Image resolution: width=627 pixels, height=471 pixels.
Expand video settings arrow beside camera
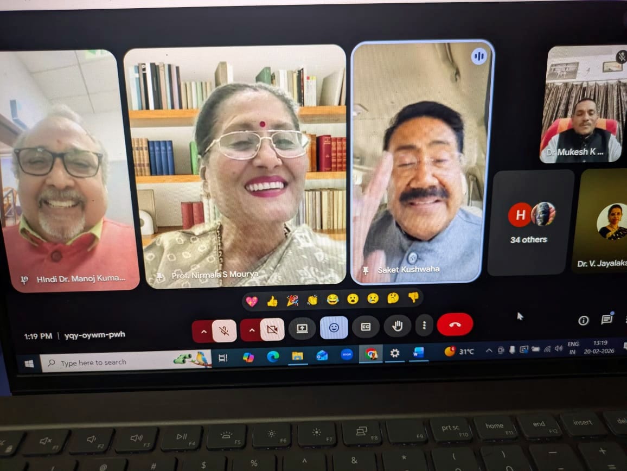(251, 330)
